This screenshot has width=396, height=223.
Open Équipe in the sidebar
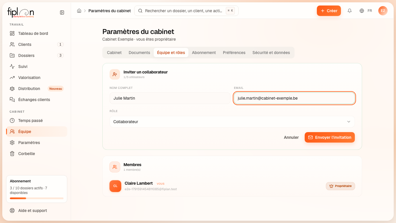37,132
